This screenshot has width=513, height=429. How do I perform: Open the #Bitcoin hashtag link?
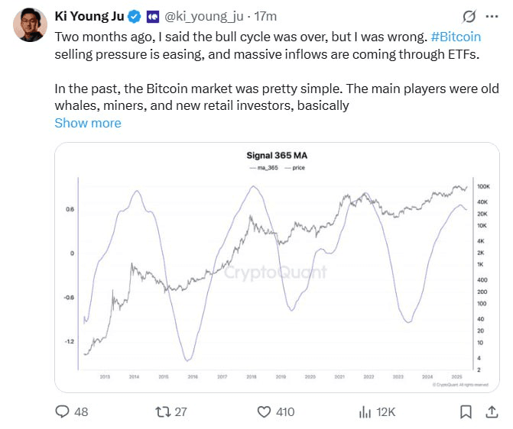click(456, 37)
